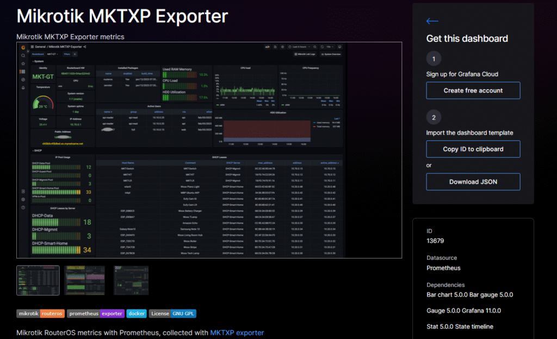The image size is (557, 339).
Task: Open the search icon in Grafana sidebar
Action: [x=23, y=55]
